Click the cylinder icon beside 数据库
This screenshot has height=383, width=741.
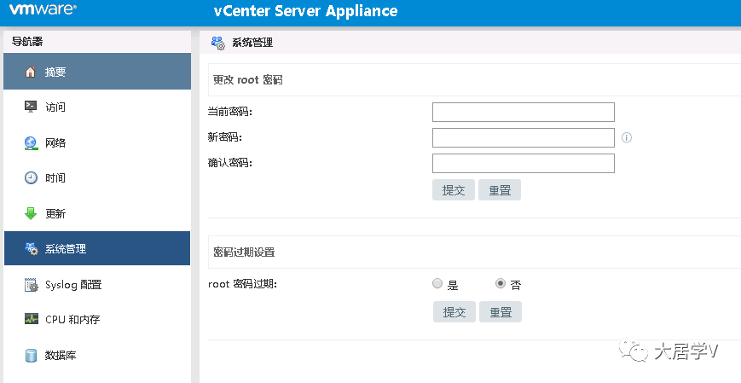pos(31,355)
